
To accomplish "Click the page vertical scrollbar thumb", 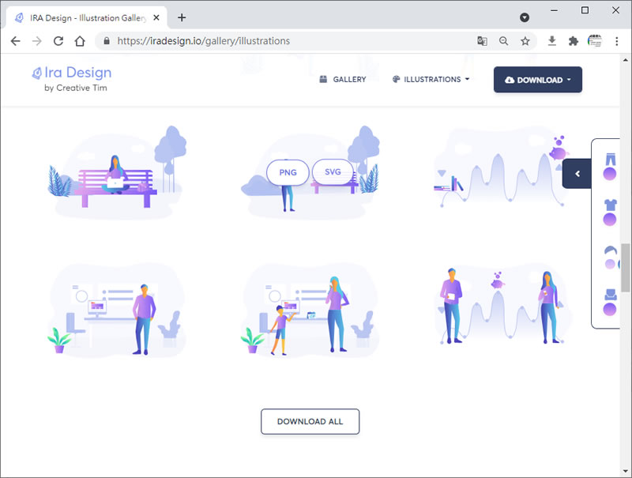I will click(x=625, y=267).
